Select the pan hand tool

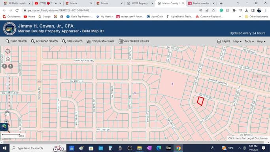pos(7,113)
